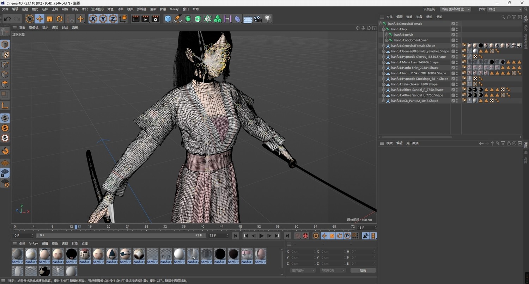Image resolution: width=529 pixels, height=284 pixels.
Task: Click the 应用 apply button
Action: click(363, 270)
